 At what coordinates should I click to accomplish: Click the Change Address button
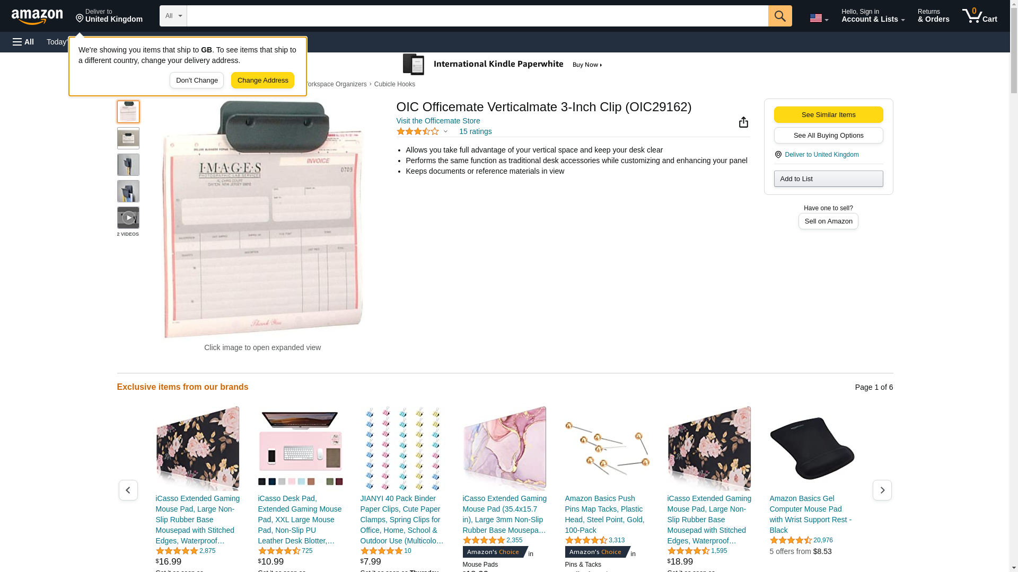coord(262,81)
